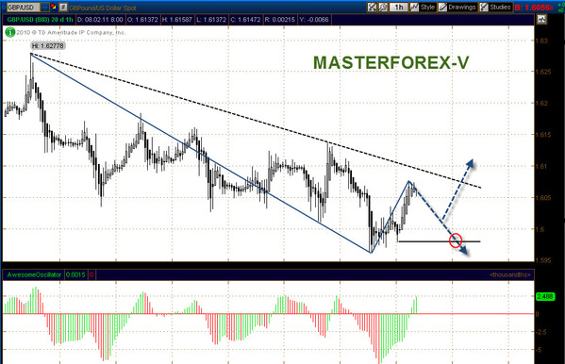The width and height of the screenshot is (565, 364).
Task: Click the red circle drawing on the chart
Action: pyautogui.click(x=456, y=240)
